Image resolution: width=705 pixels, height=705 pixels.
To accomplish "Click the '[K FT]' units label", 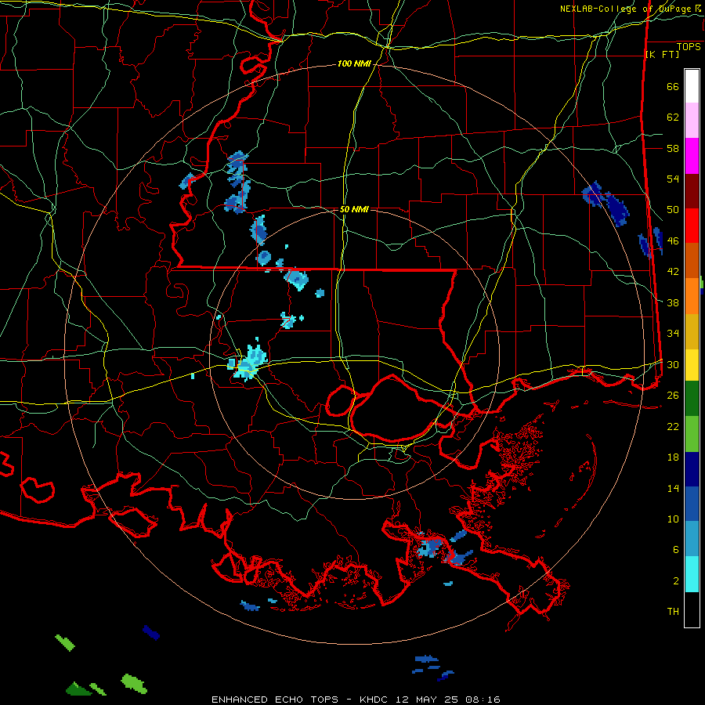I will pos(662,55).
